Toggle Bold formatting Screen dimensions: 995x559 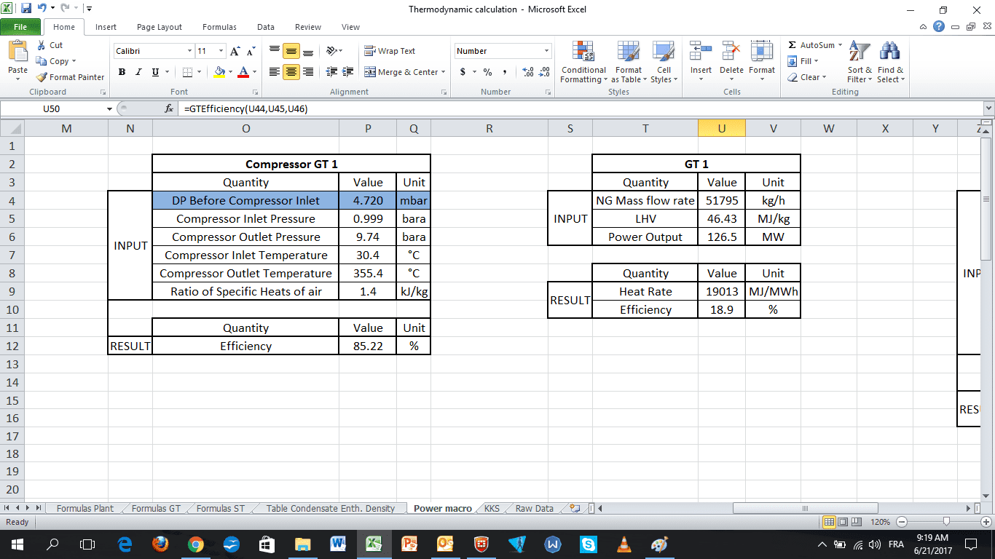122,72
